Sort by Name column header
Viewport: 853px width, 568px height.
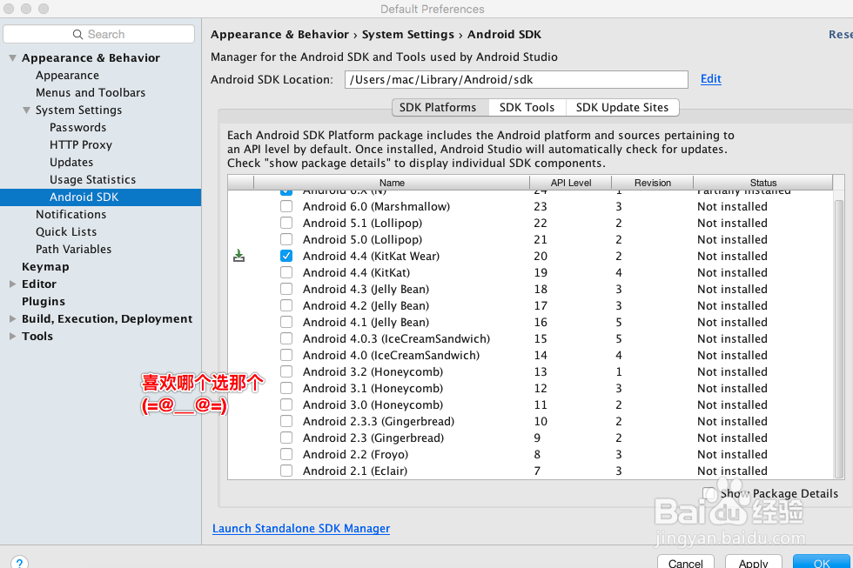point(392,183)
